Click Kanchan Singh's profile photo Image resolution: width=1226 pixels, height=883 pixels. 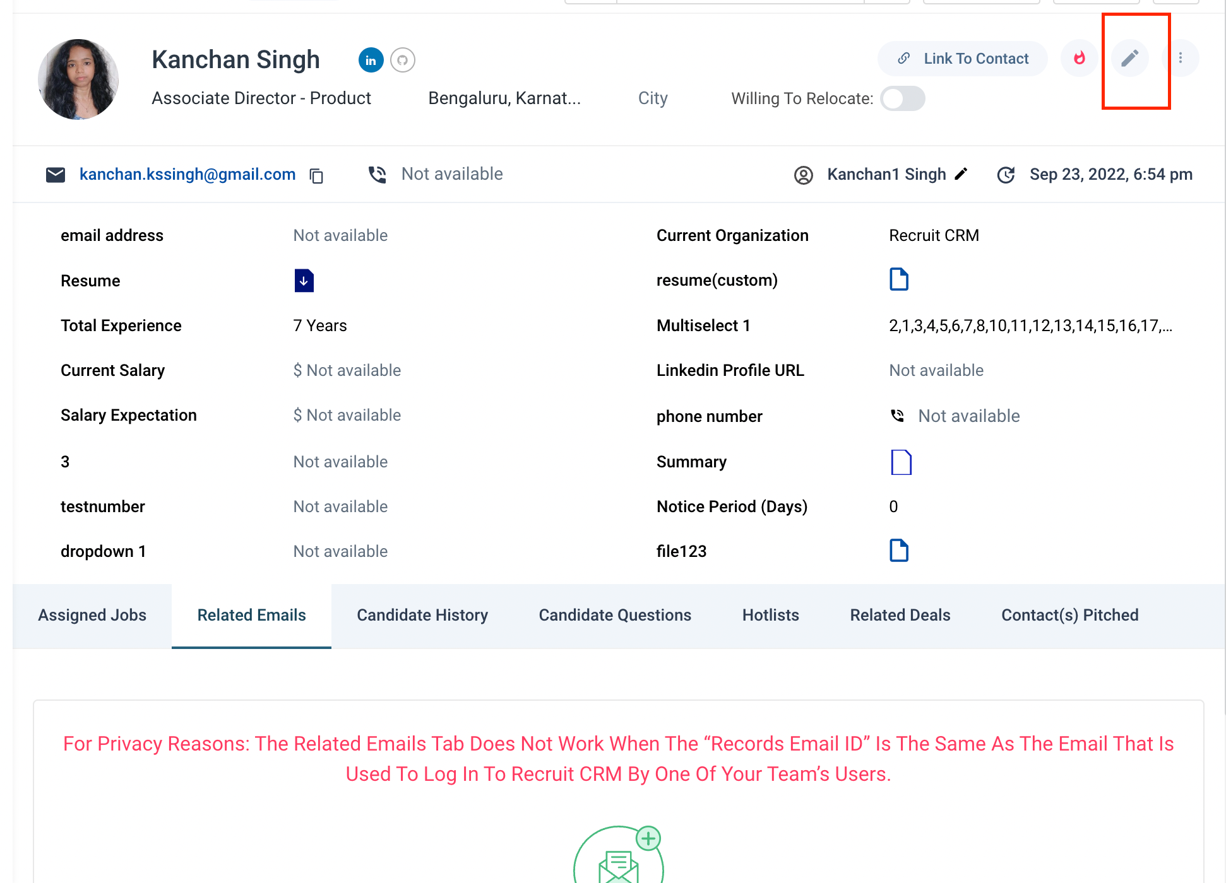point(78,79)
